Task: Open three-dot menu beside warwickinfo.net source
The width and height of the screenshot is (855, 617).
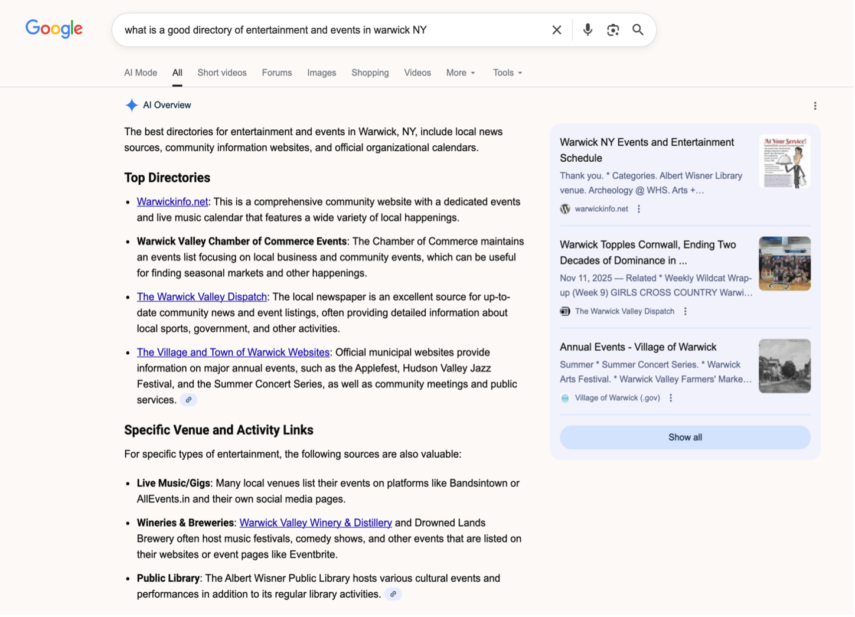Action: coord(638,209)
